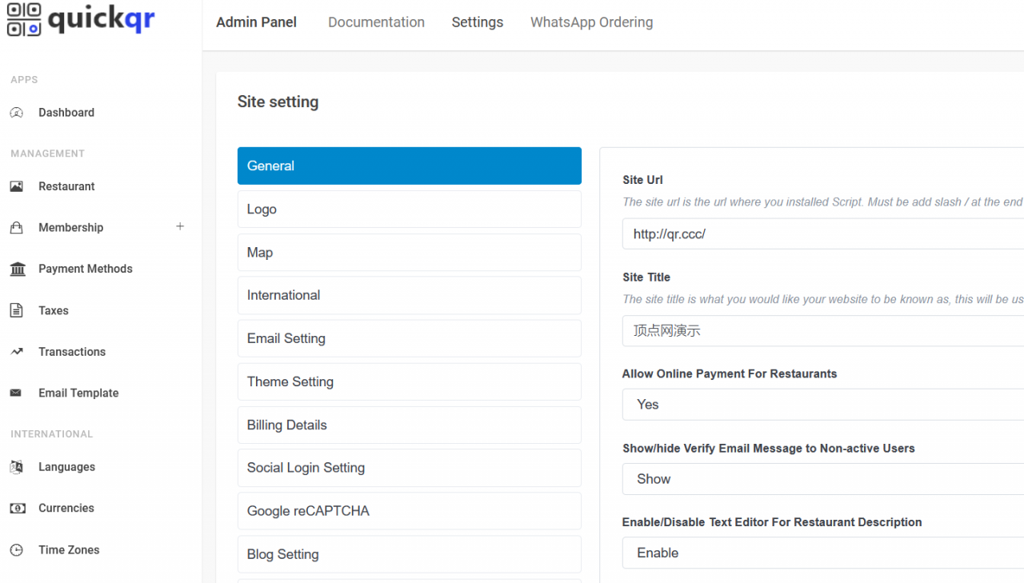Click the Show/hide Verify Email Message label
The height and width of the screenshot is (583, 1024).
[769, 449]
